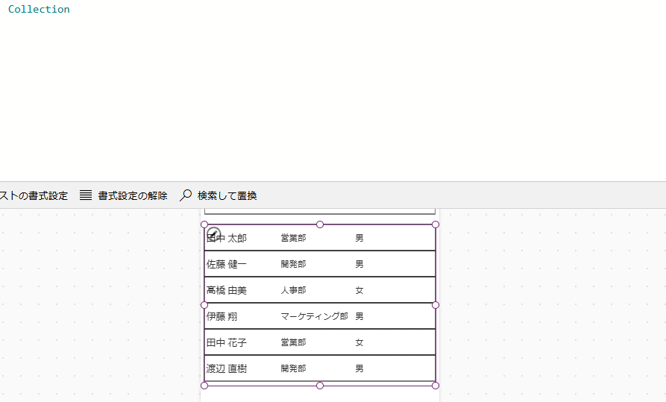The width and height of the screenshot is (666, 402).
Task: Click 開発部 in 佐藤 健一 row
Action: click(294, 264)
